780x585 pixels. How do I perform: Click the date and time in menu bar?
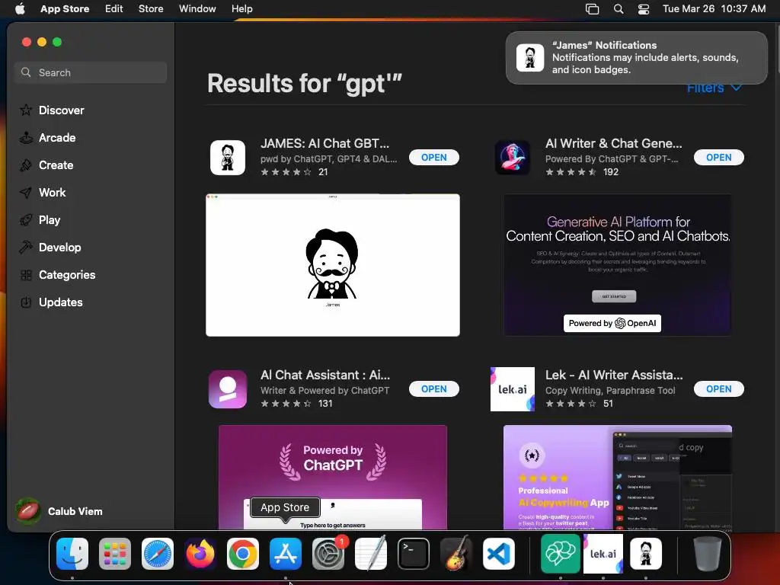tap(714, 9)
